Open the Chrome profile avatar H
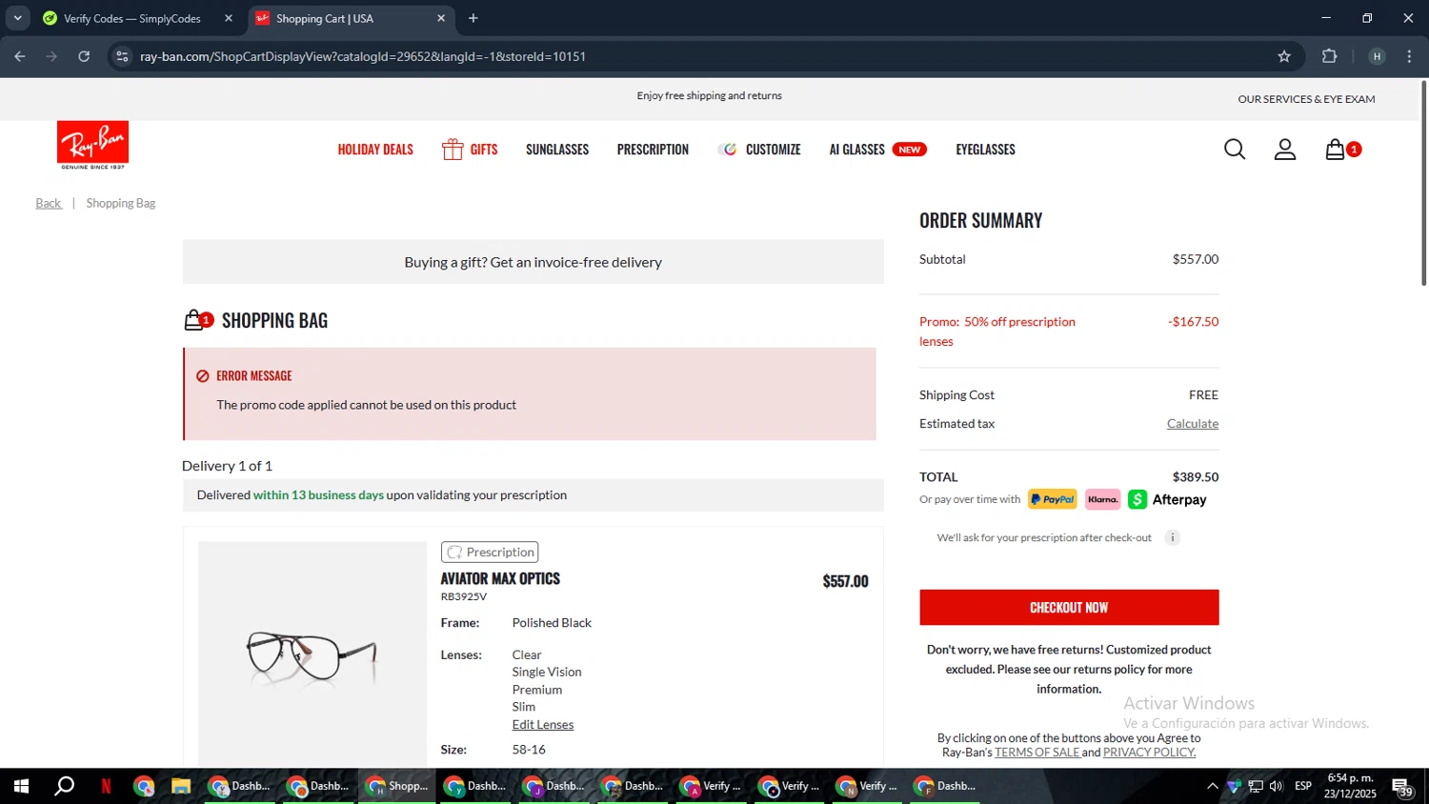This screenshot has height=804, width=1429. 1377,56
